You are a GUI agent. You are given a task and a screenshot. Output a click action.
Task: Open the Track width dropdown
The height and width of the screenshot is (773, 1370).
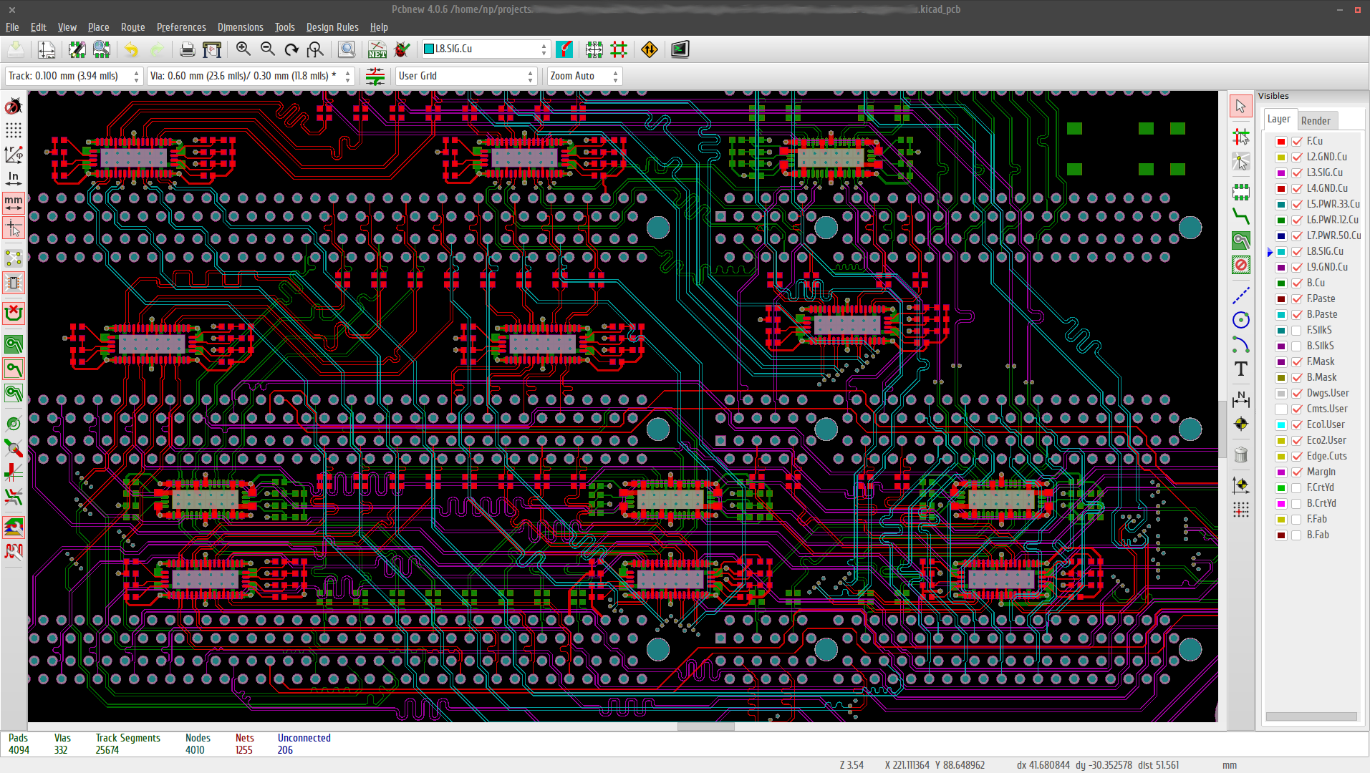point(73,77)
